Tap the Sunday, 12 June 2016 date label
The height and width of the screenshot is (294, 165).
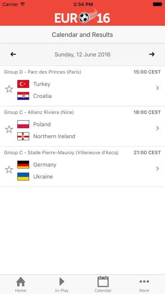point(82,54)
